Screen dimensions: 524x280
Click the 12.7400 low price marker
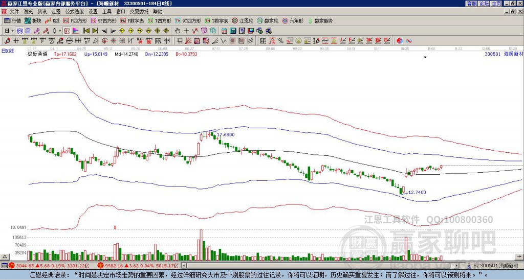417,192
